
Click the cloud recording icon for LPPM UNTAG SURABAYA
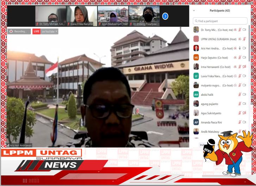coord(240,39)
